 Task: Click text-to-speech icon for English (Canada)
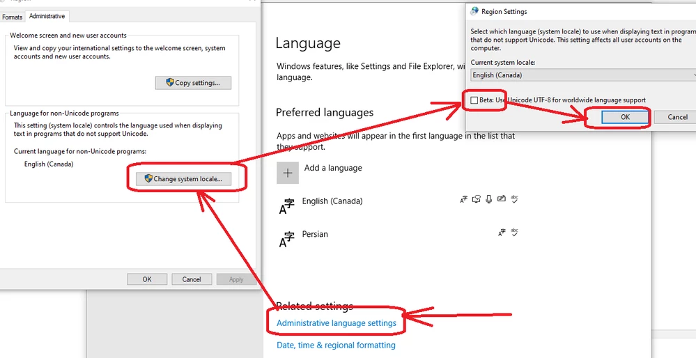477,199
